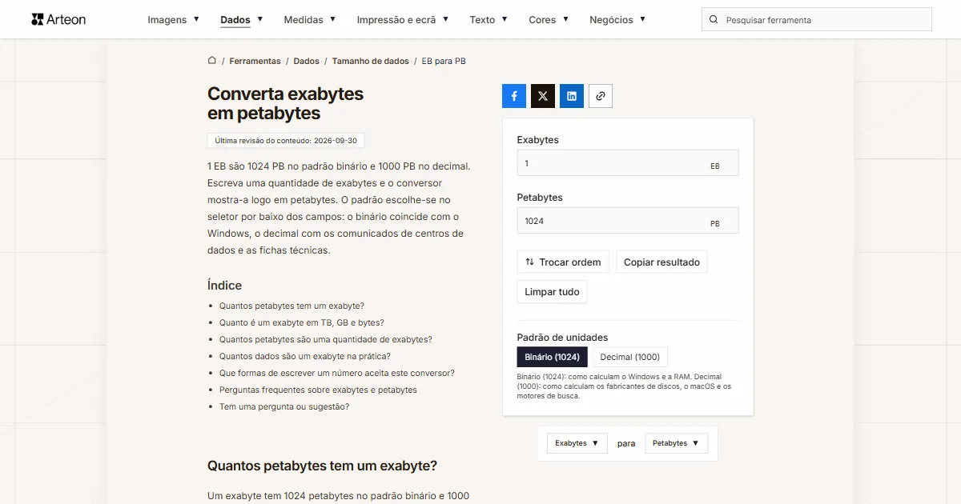Expand the Medidas menu
Image resolution: width=961 pixels, height=504 pixels.
click(x=310, y=20)
